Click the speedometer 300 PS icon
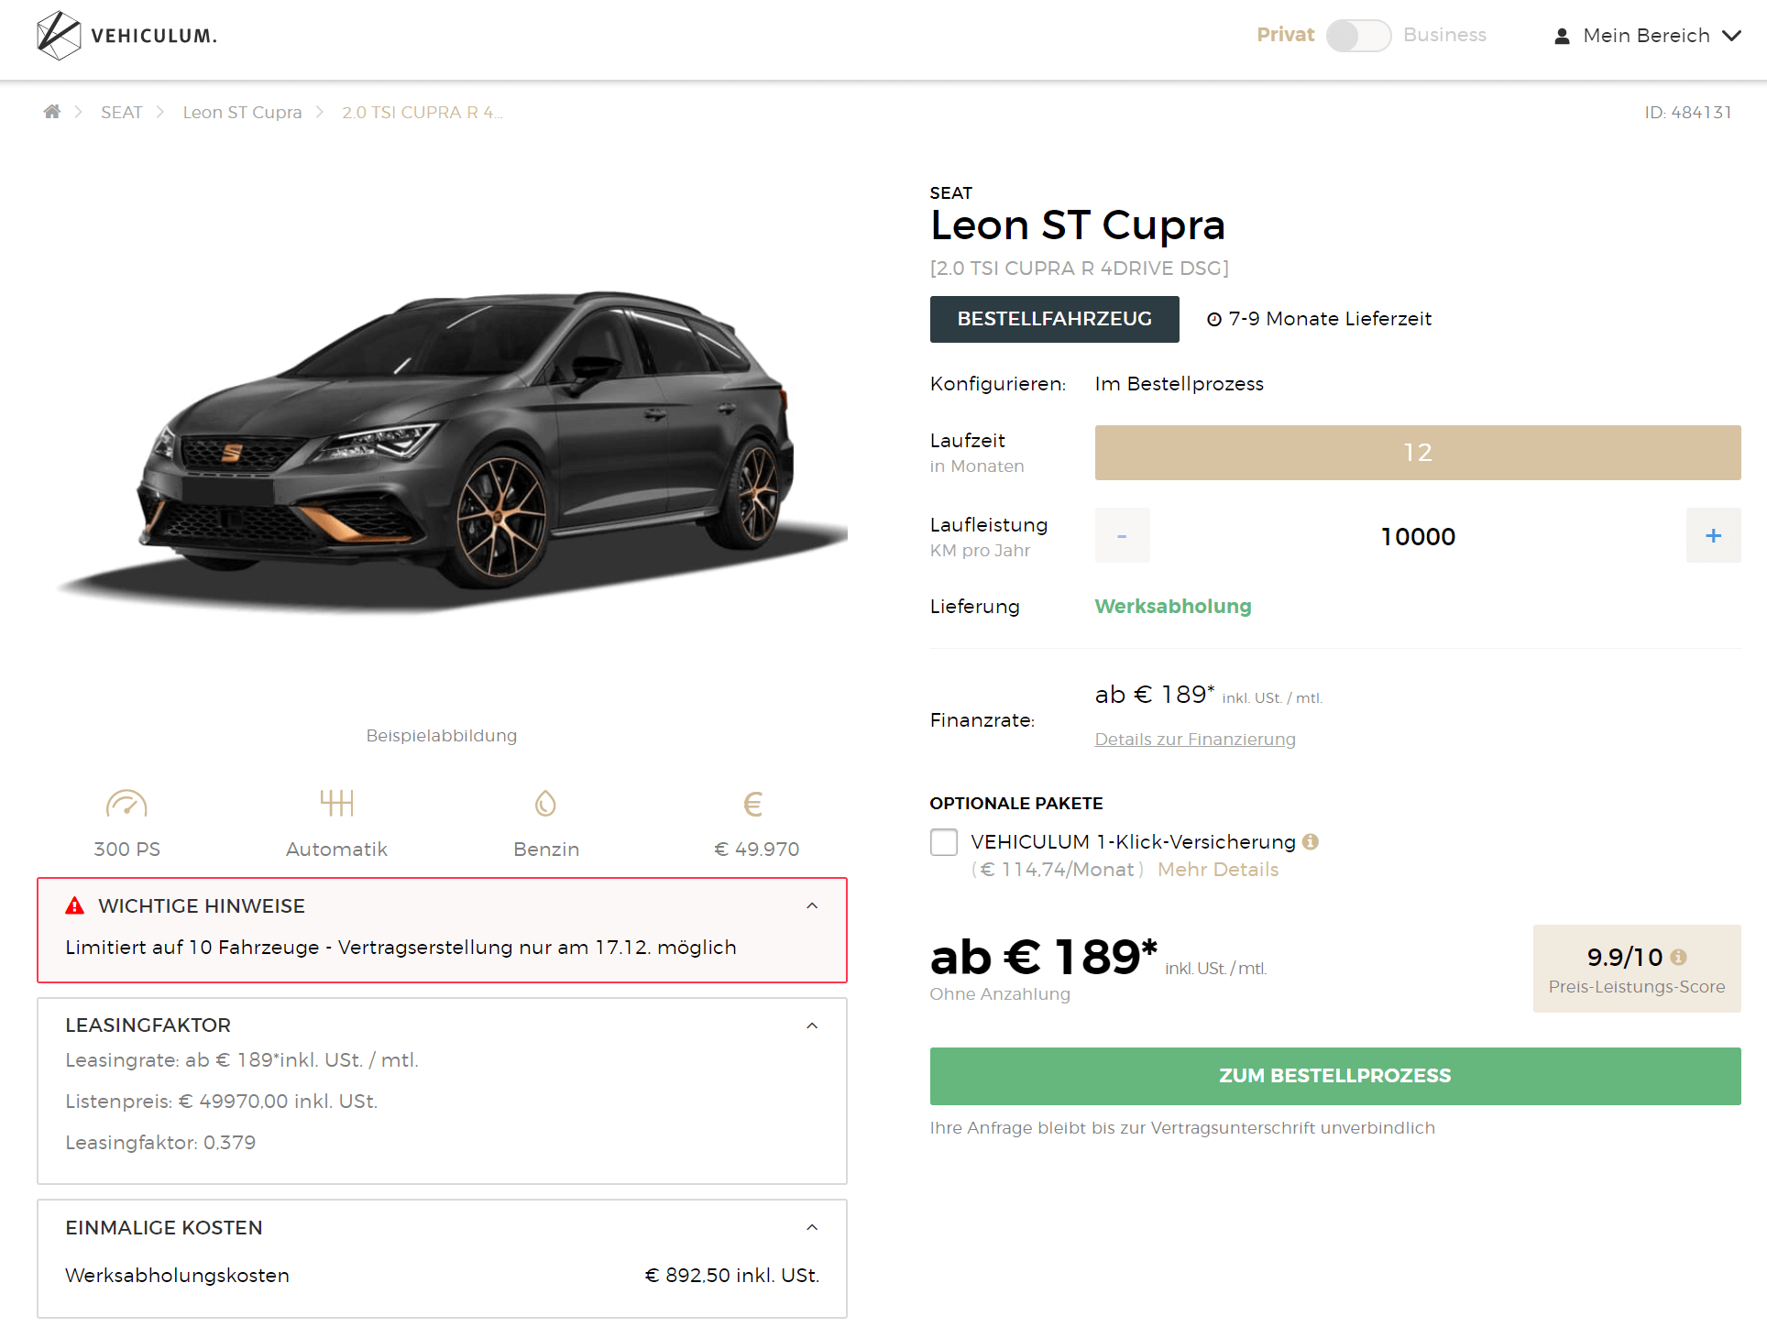Image resolution: width=1767 pixels, height=1338 pixels. (126, 804)
